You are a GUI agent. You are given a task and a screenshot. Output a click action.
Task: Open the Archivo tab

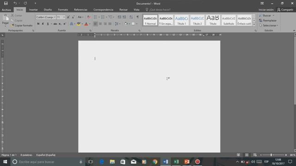(6, 10)
